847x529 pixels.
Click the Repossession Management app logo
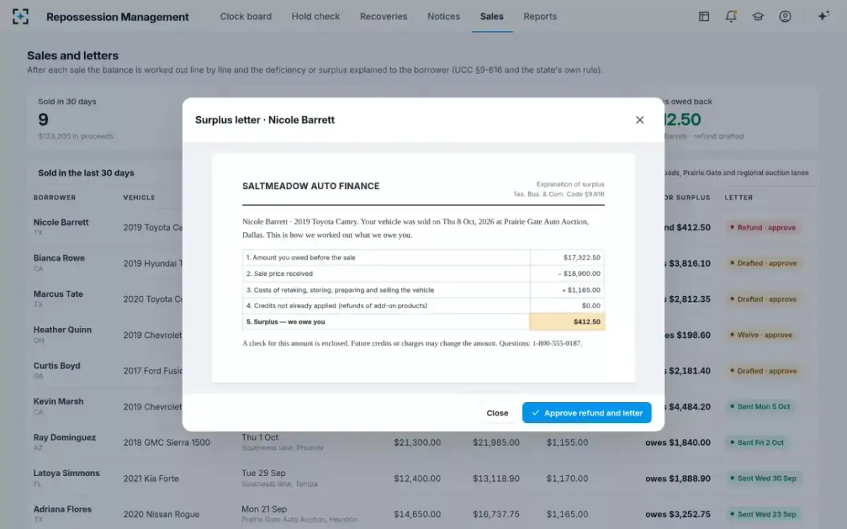click(20, 16)
